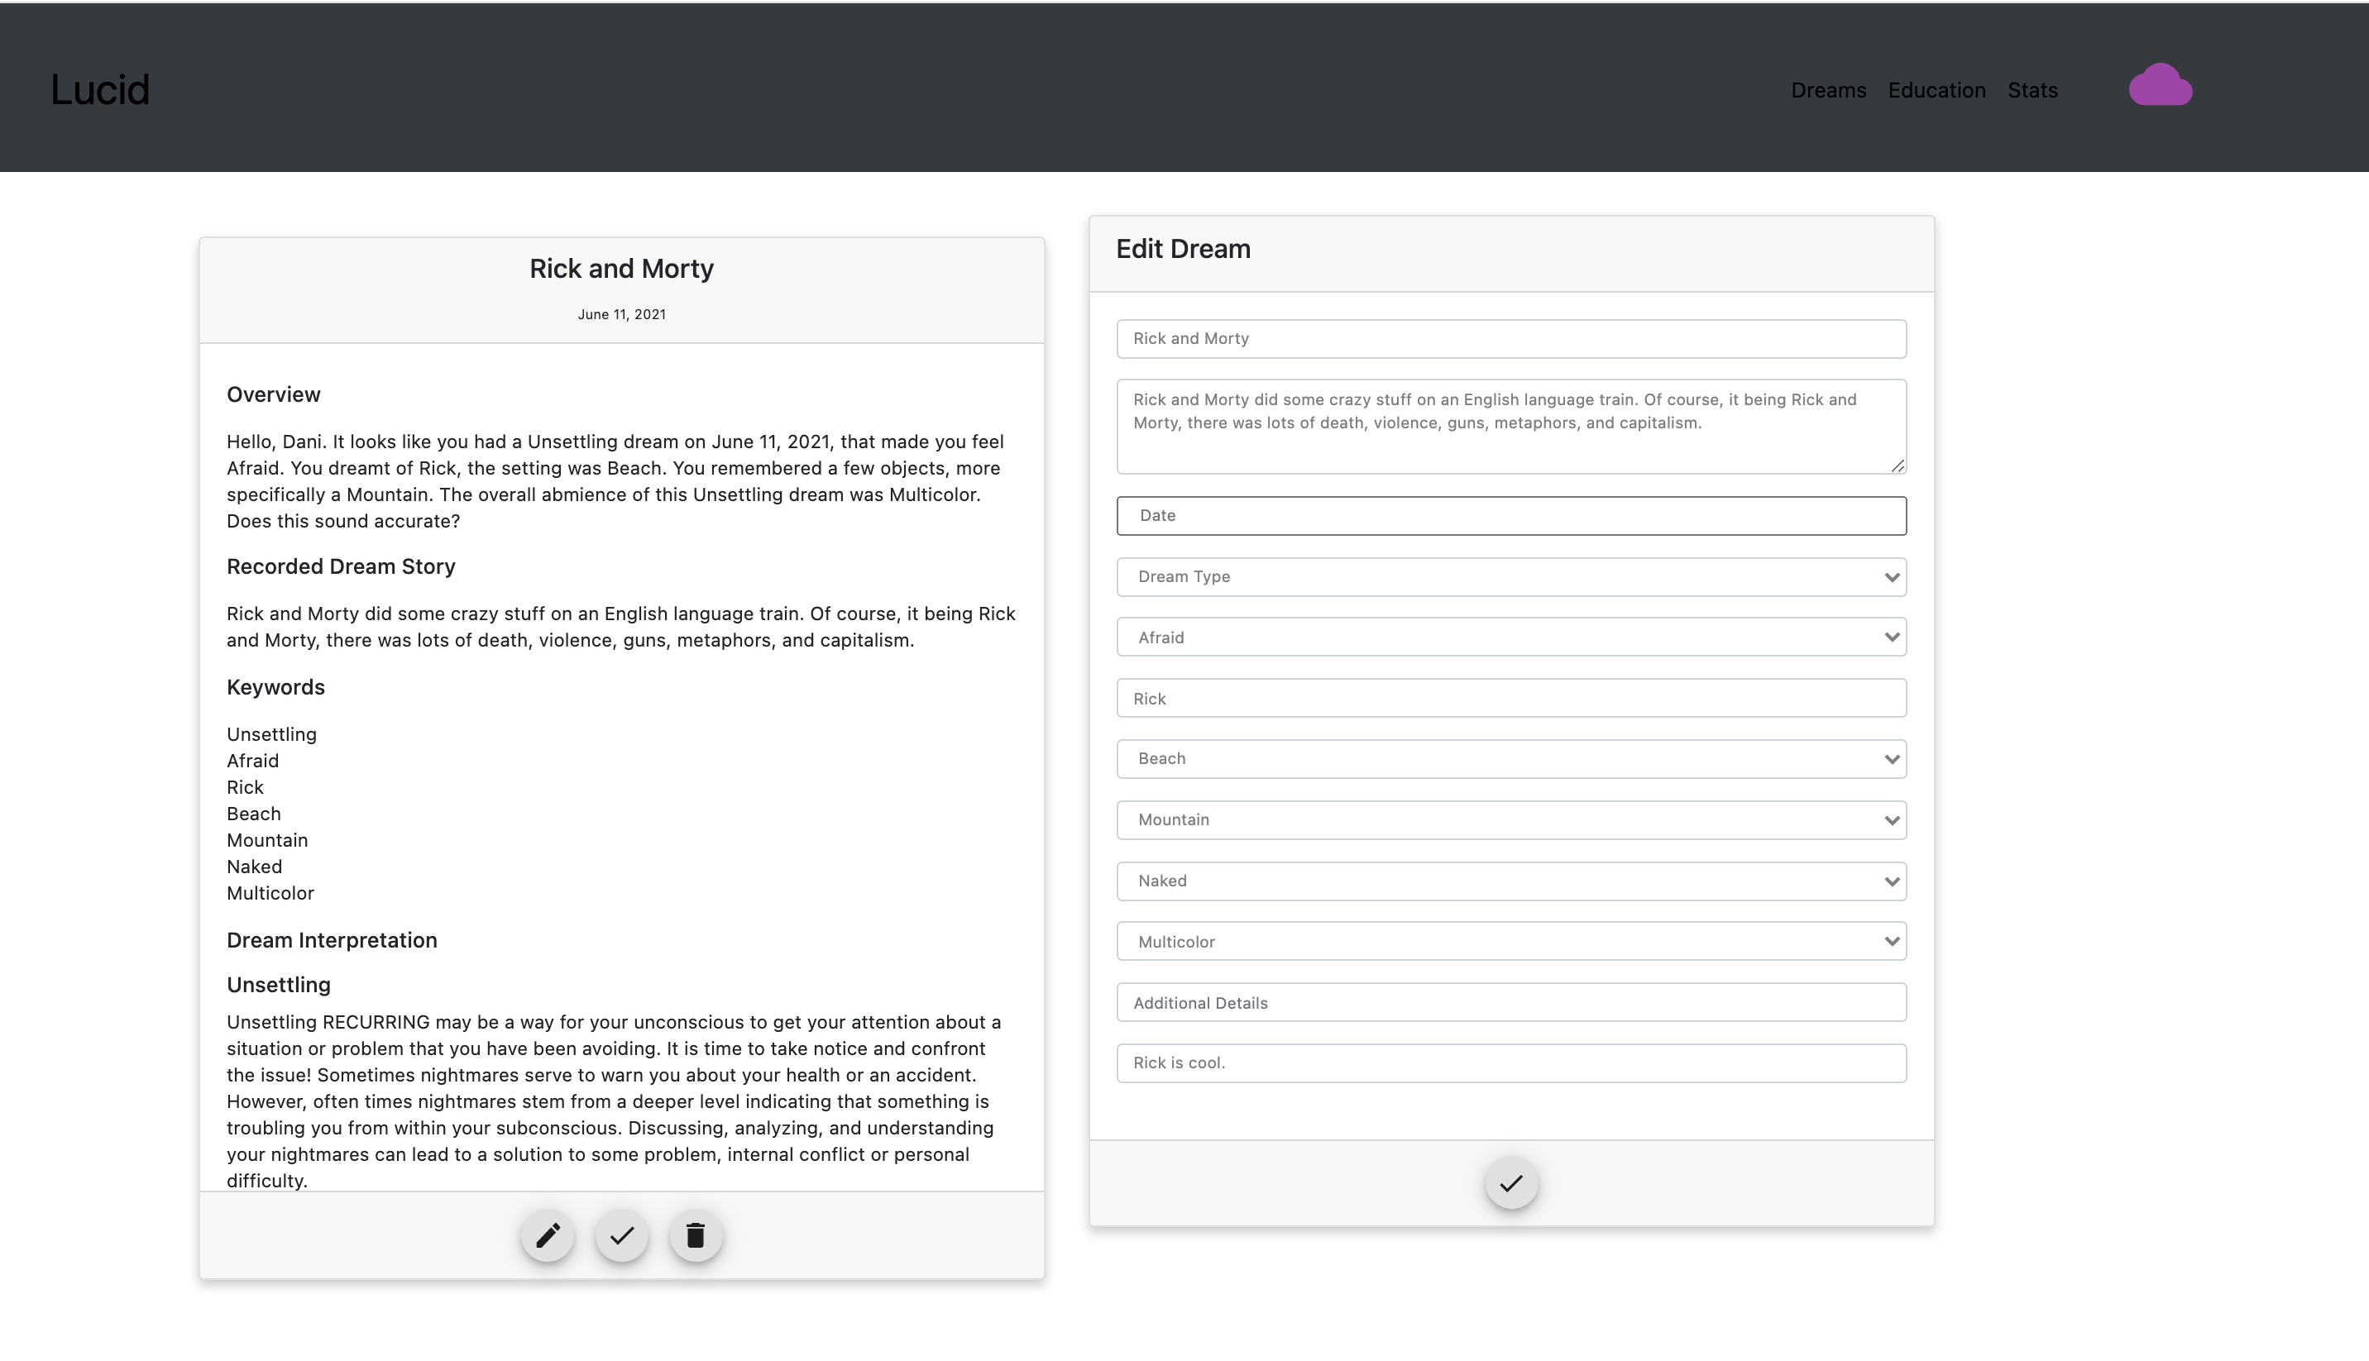Image resolution: width=2369 pixels, height=1361 pixels.
Task: Click the 'Rick is cool.' input field
Action: pyautogui.click(x=1510, y=1063)
